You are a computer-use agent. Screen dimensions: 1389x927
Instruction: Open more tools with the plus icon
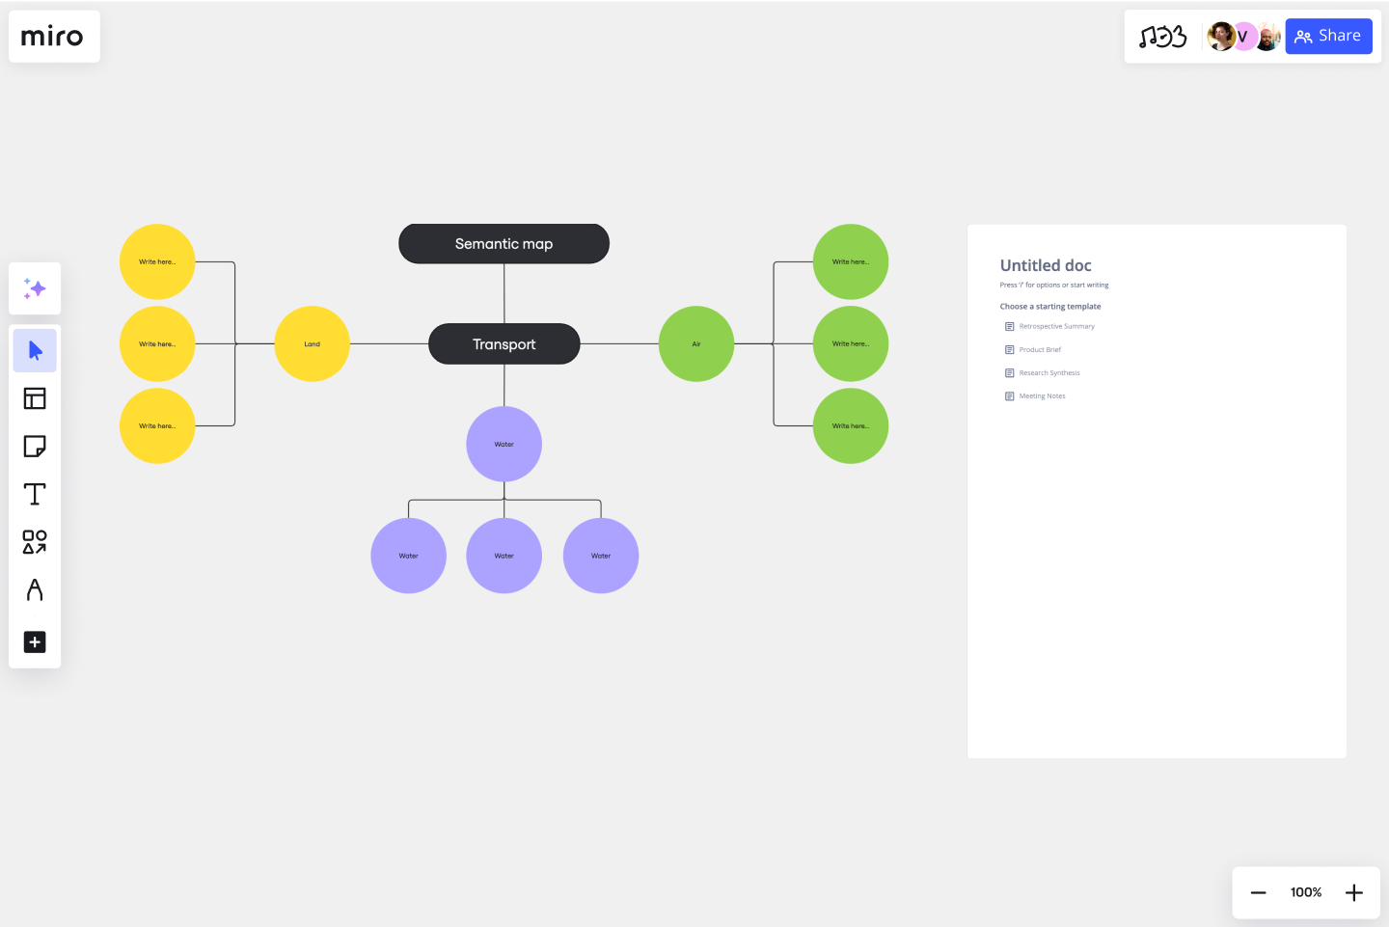(35, 641)
